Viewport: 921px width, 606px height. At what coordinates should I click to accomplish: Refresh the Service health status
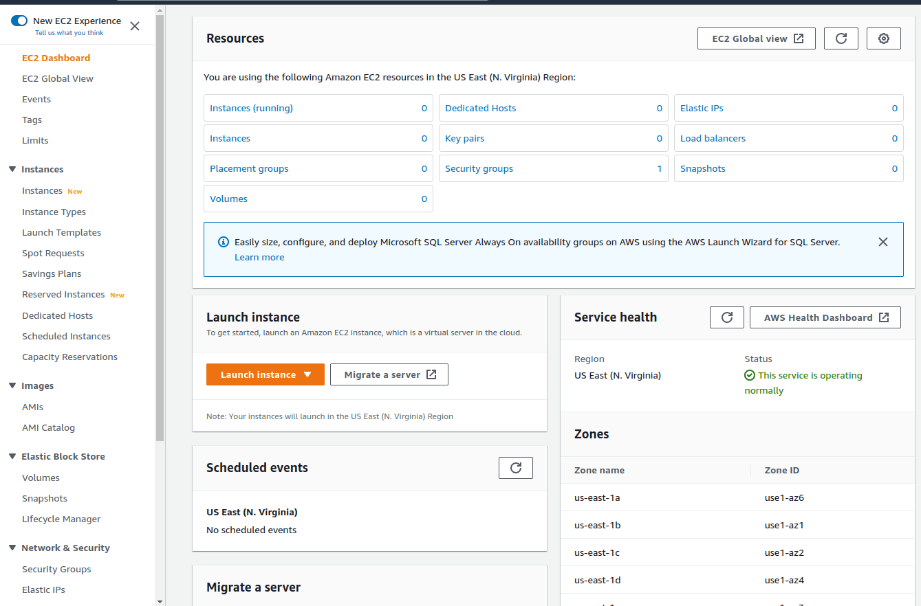pos(726,317)
